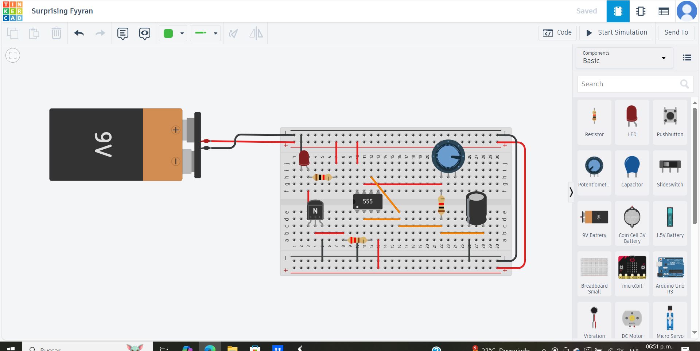The image size is (700, 351).
Task: Switch to the schematic view toggle
Action: [641, 11]
